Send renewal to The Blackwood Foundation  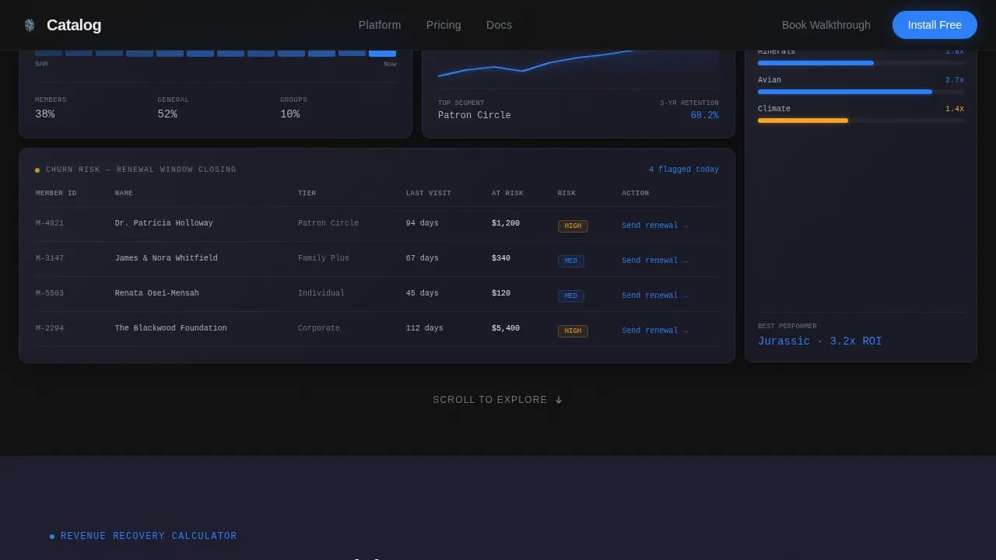(654, 331)
